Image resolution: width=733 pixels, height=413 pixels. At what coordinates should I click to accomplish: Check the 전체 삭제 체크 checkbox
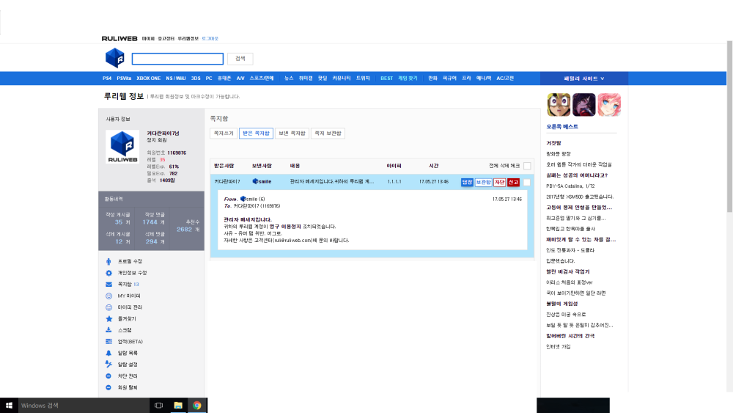tap(527, 166)
